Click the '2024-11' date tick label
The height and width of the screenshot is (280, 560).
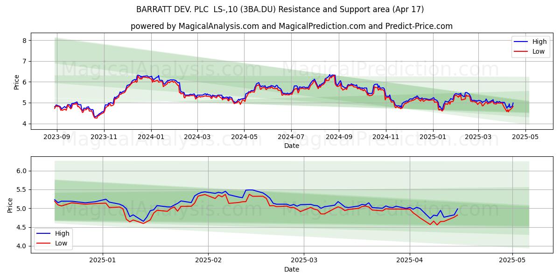coord(386,137)
